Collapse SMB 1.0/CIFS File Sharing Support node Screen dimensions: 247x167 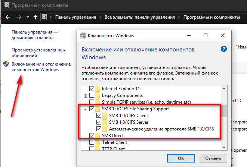[x=85, y=109]
